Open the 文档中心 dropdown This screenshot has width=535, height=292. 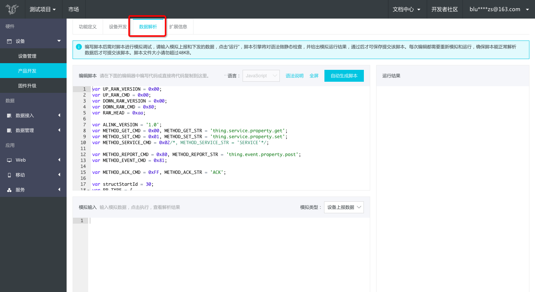pos(407,9)
